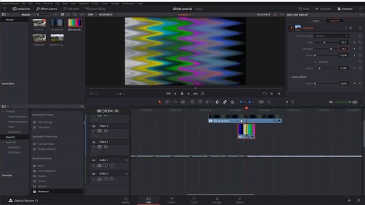This screenshot has width=365, height=205.
Task: Click the timeline zoom-out minus icon
Action: click(x=269, y=102)
